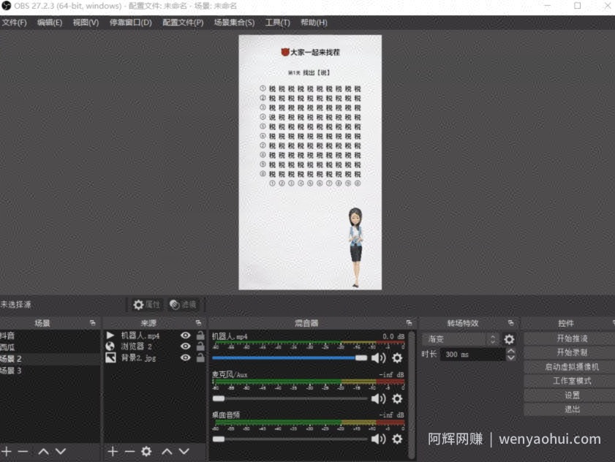Click the media play icon of 机器人.mp4
615x462 pixels.
pos(110,336)
